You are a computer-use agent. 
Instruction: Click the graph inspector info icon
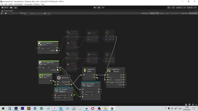[6, 13]
